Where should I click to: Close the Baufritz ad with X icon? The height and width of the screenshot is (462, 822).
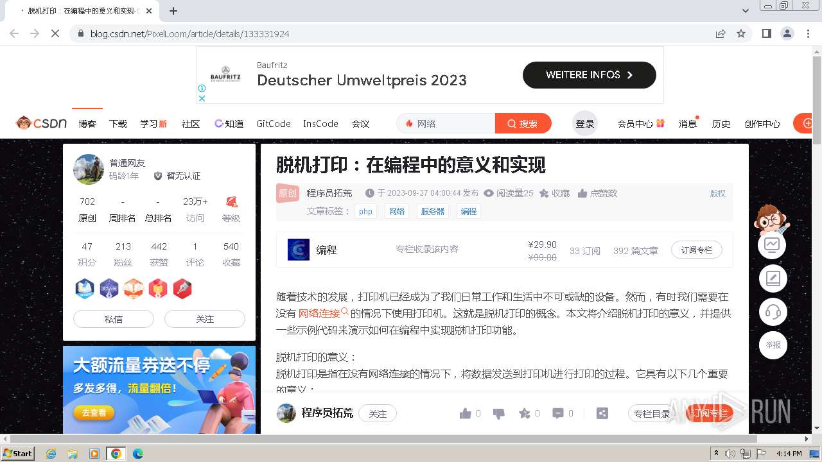(202, 98)
